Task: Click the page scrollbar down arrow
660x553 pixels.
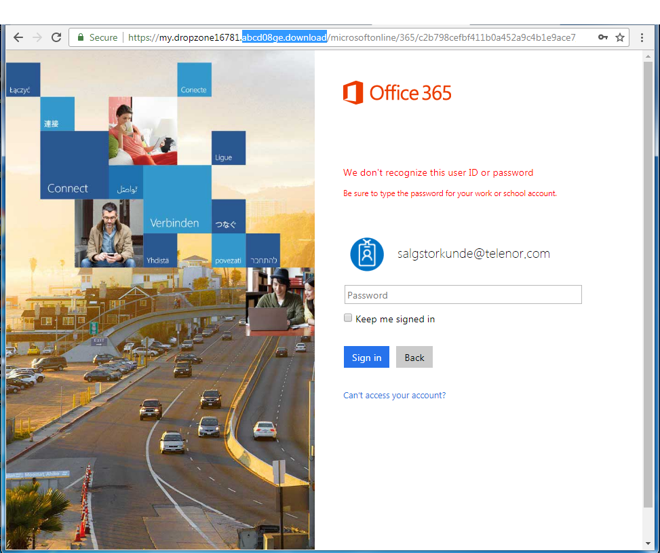Action: (648, 544)
